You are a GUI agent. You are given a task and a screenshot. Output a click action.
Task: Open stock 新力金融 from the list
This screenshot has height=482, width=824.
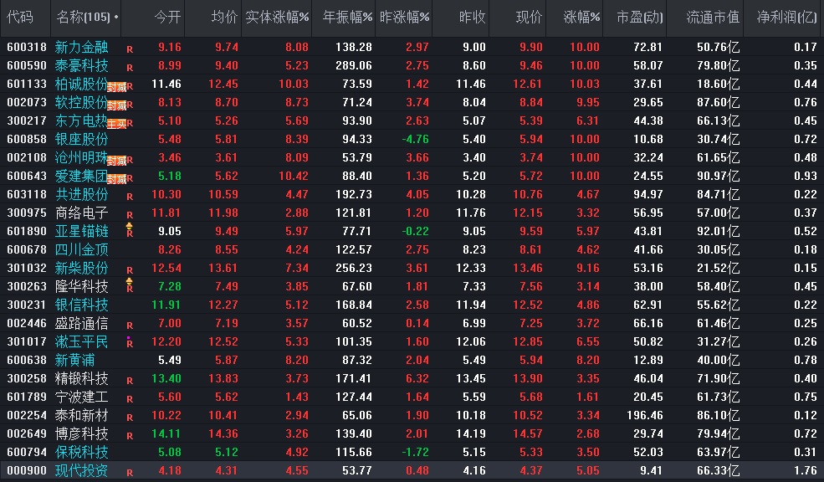tap(81, 48)
